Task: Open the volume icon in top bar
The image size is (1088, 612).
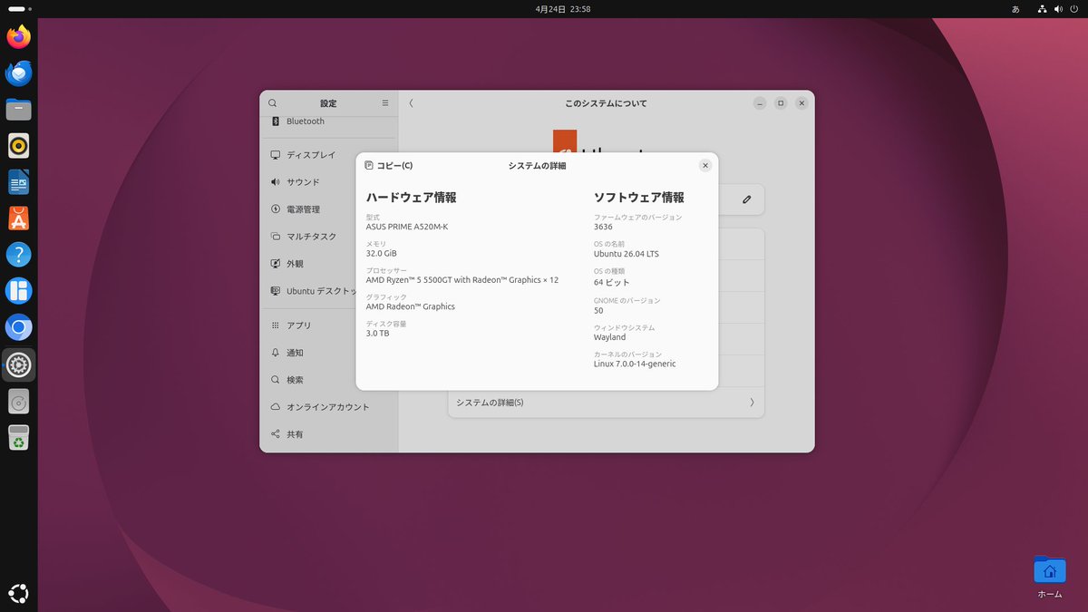Action: click(x=1059, y=9)
